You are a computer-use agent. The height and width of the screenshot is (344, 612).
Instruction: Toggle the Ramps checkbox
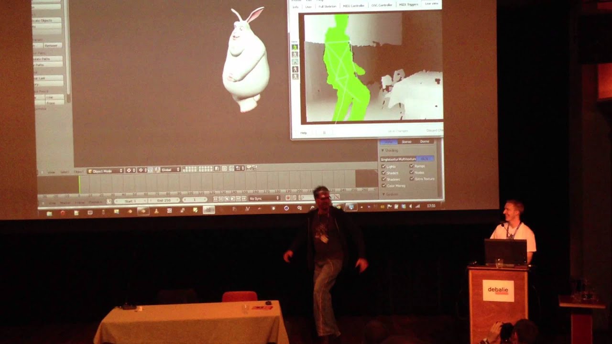pos(411,166)
